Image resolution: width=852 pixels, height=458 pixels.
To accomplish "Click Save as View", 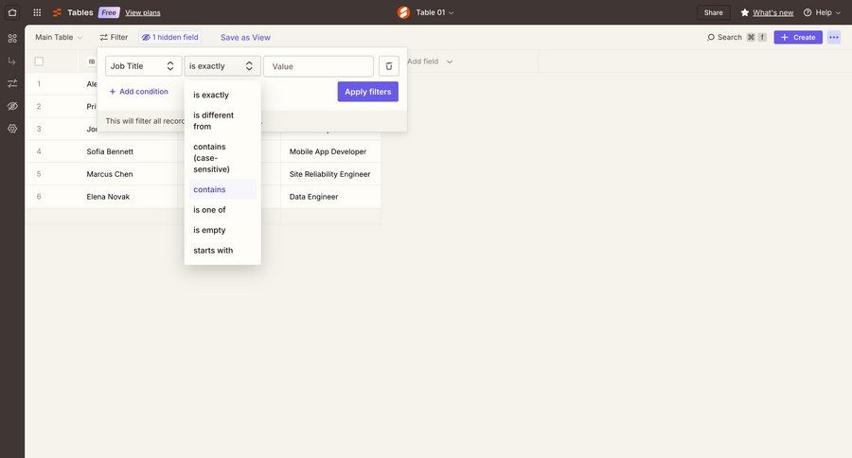I will 245,38.
